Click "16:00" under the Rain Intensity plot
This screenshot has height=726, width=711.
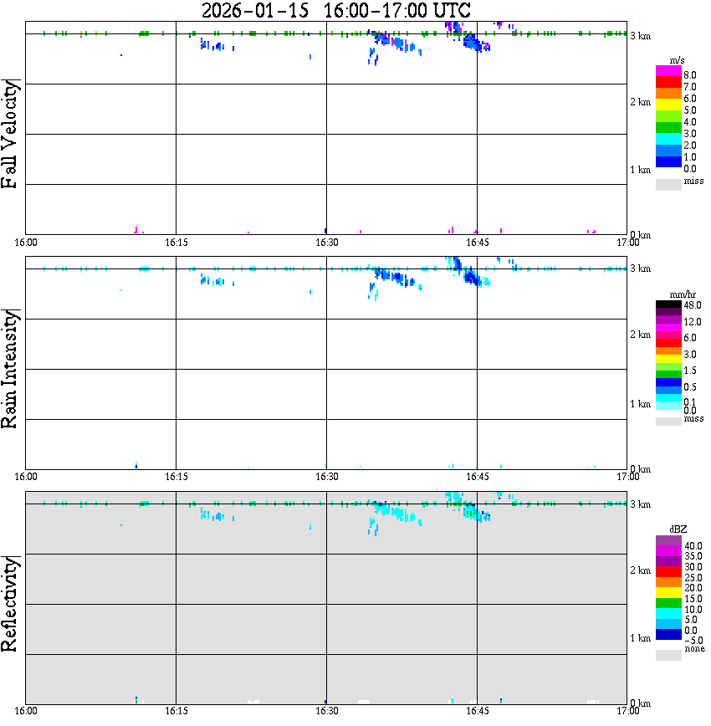(x=26, y=477)
